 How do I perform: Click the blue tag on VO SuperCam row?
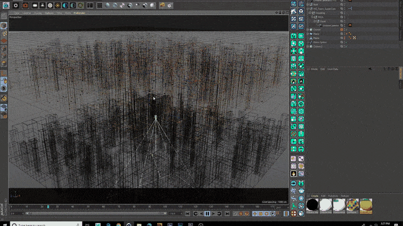[x=350, y=9]
